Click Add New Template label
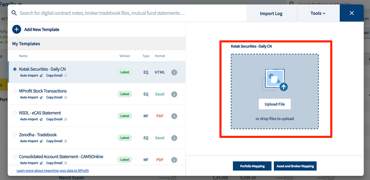The image size is (370, 180). [42, 29]
